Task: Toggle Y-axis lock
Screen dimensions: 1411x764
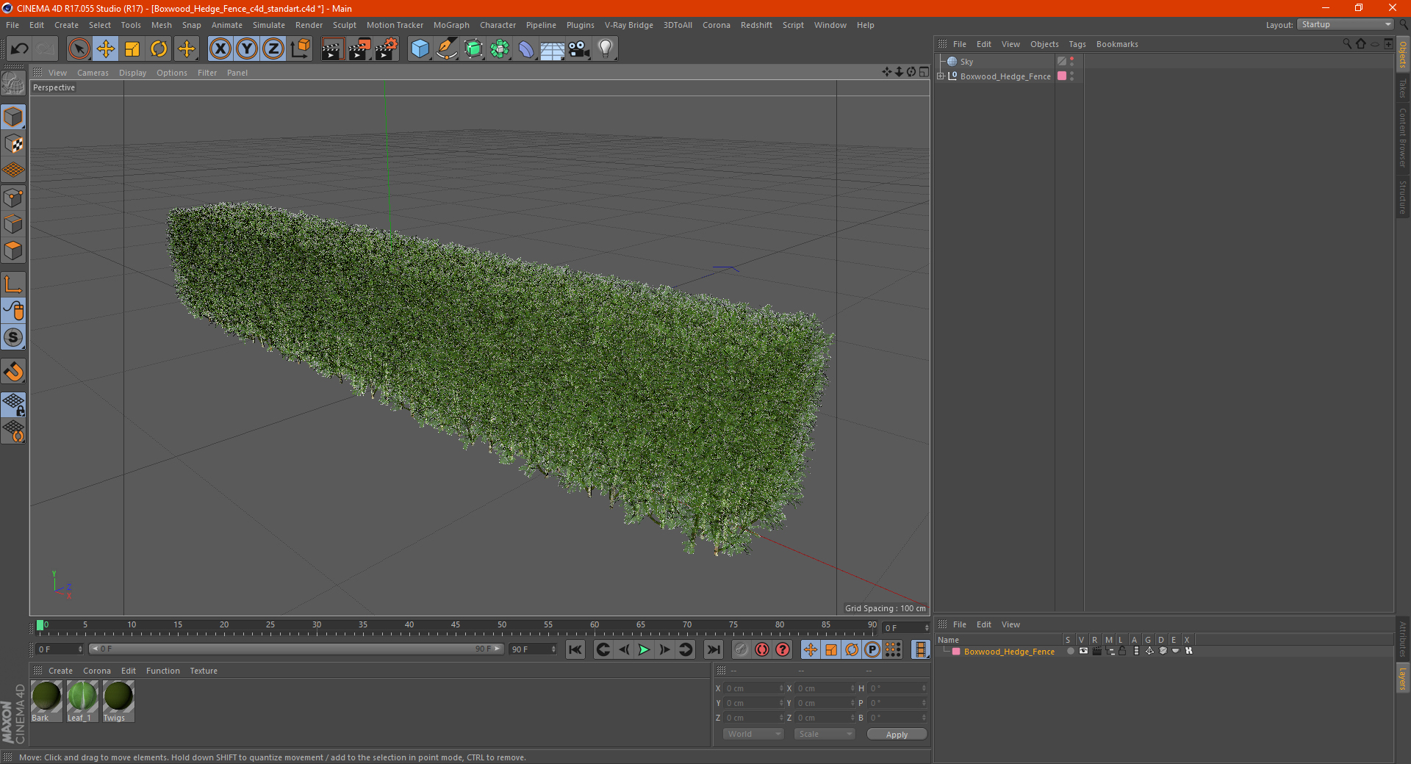Action: point(247,49)
